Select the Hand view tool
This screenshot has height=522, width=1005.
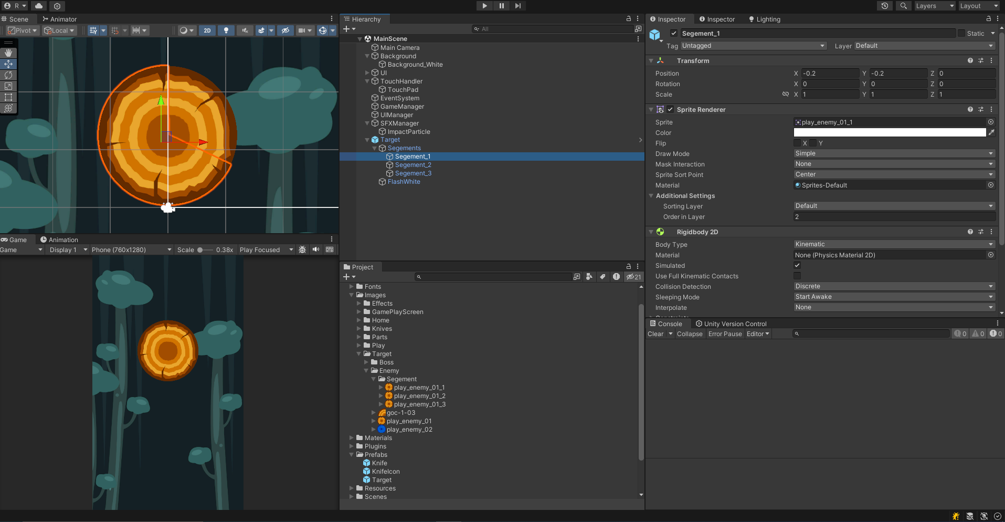coord(8,53)
